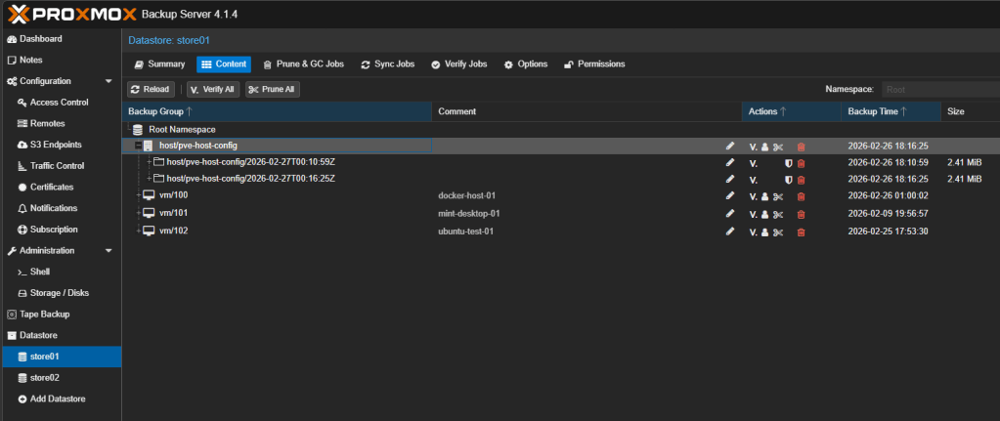Edit comment pencil icon for mint-desktop-01 row
This screenshot has width=1000, height=421.
pyautogui.click(x=729, y=214)
